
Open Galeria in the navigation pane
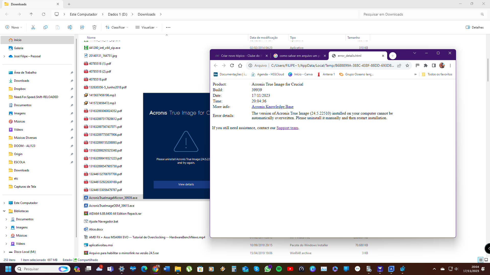click(x=18, y=48)
